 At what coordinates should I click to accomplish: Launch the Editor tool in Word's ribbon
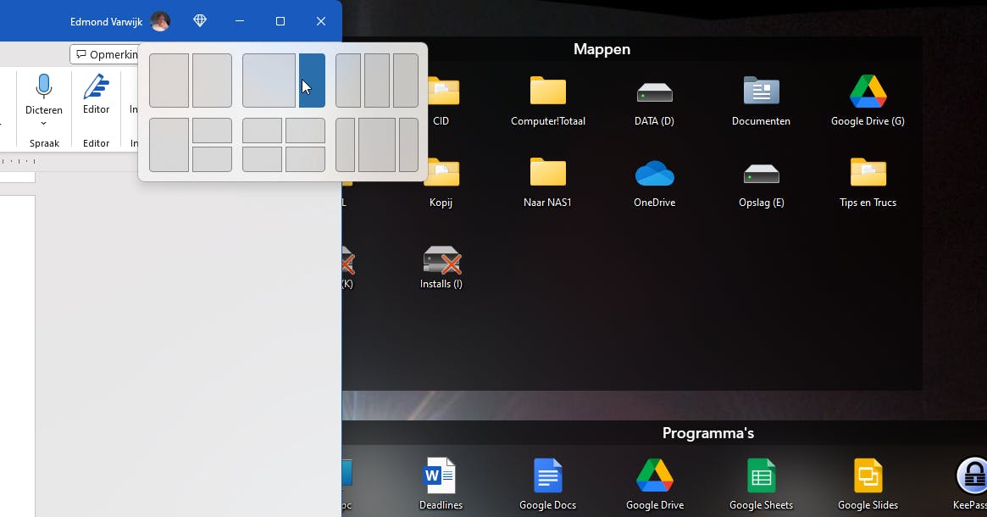97,94
